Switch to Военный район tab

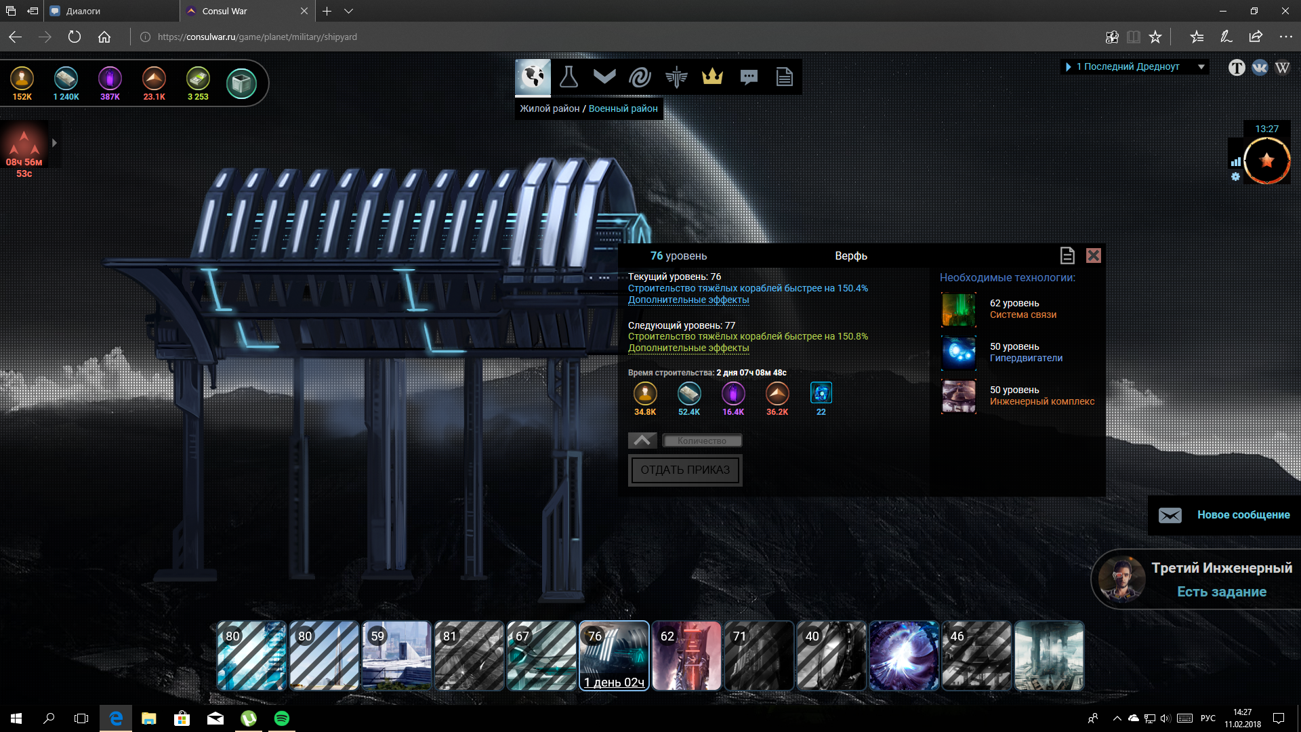(623, 108)
